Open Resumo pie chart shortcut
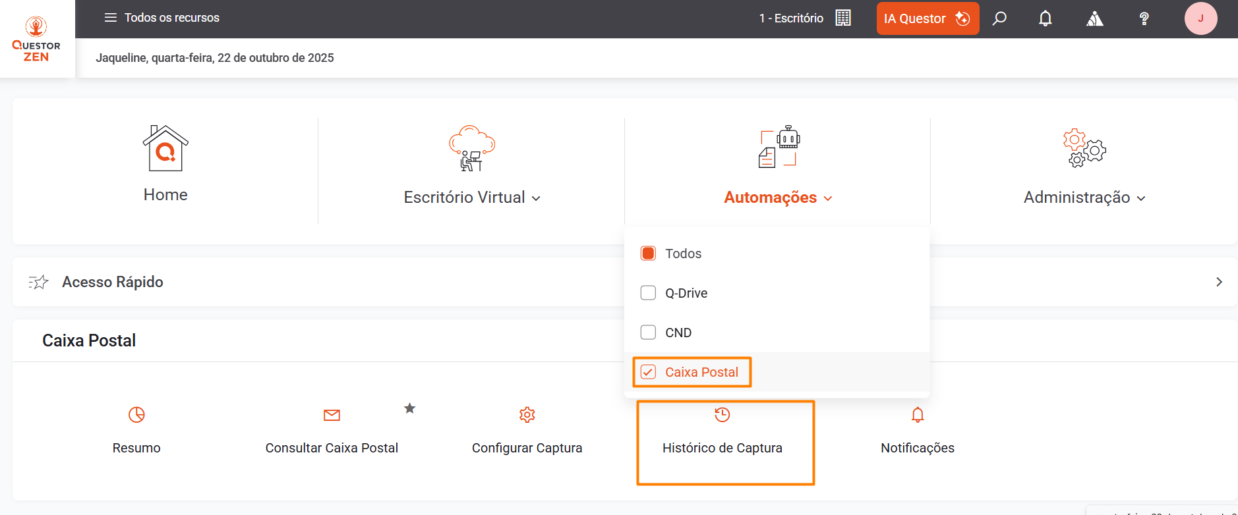Image resolution: width=1238 pixels, height=515 pixels. 136,415
